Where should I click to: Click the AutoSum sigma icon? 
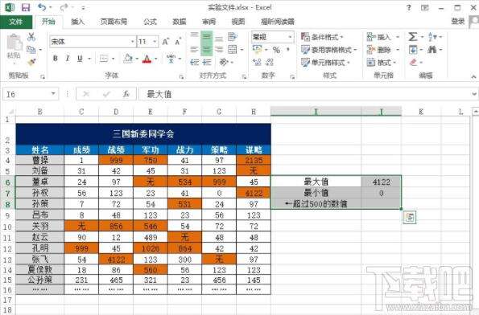[413, 37]
